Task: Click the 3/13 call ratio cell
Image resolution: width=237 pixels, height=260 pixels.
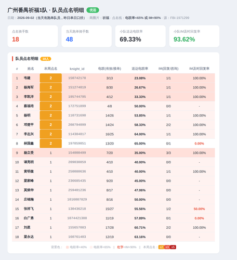Action: click(110, 78)
